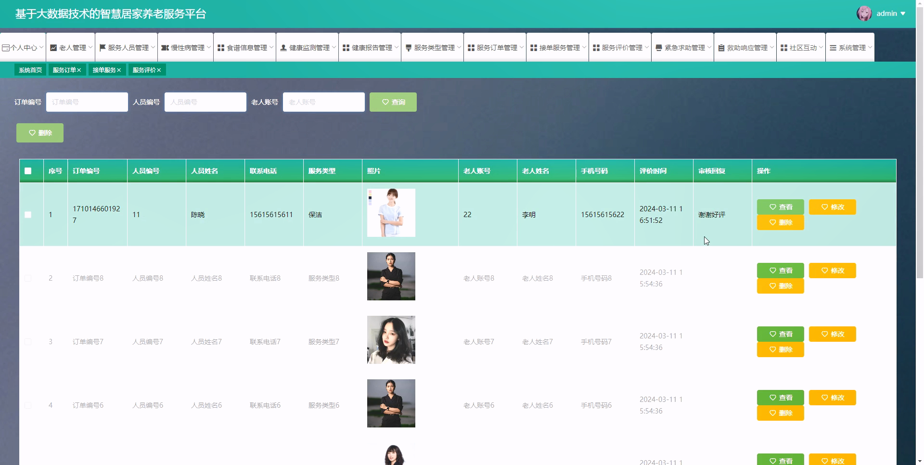924x465 pixels.
Task: Click heart icon on the bulk 删除 button
Action: point(32,133)
